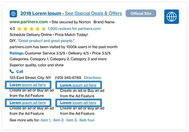Click the Ratings label link
Image resolution: width=189 pixels, height=132 pixels.
17,53
